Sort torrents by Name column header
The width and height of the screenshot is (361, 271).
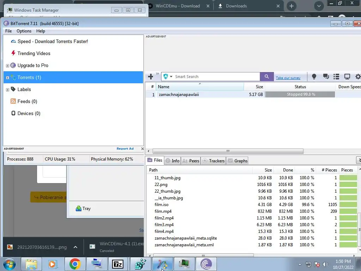tap(200, 87)
